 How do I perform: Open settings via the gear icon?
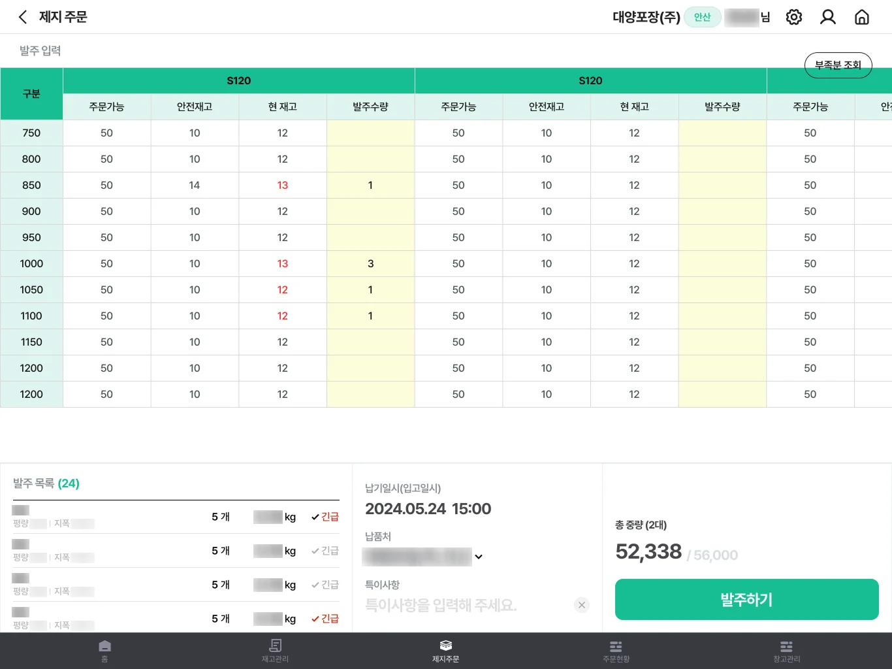pos(794,17)
